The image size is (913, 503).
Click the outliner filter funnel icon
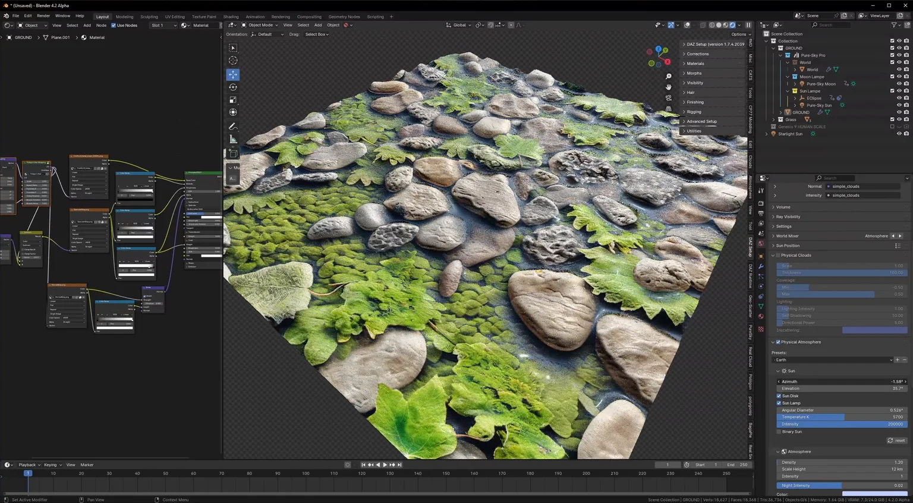[x=894, y=25]
